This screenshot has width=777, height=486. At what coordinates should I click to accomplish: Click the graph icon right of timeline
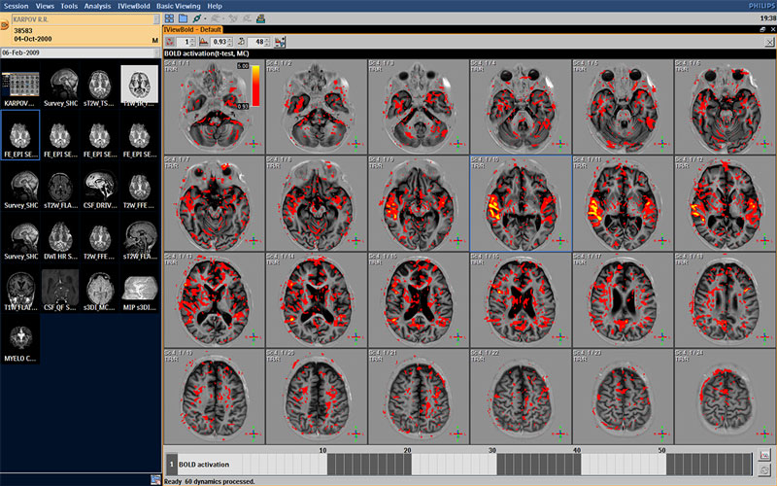764,454
